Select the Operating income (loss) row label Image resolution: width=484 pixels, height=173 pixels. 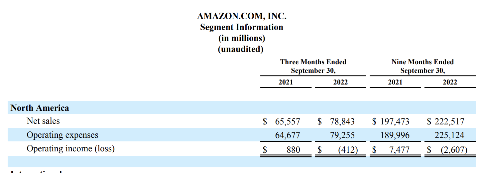coord(70,149)
